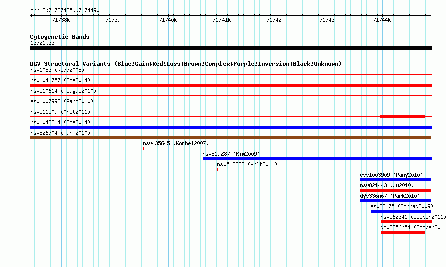
Task: Click the thick red segment of nsv511509
Action: tap(402, 117)
